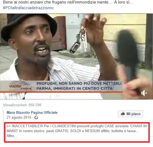
Task: Click the PROFUGHI, NON SANNO PIÙ headline line
Action: click(79, 83)
